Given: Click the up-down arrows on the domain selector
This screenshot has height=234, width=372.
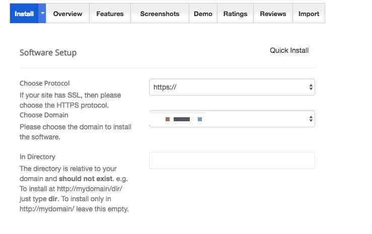Looking at the screenshot, I should [311, 119].
